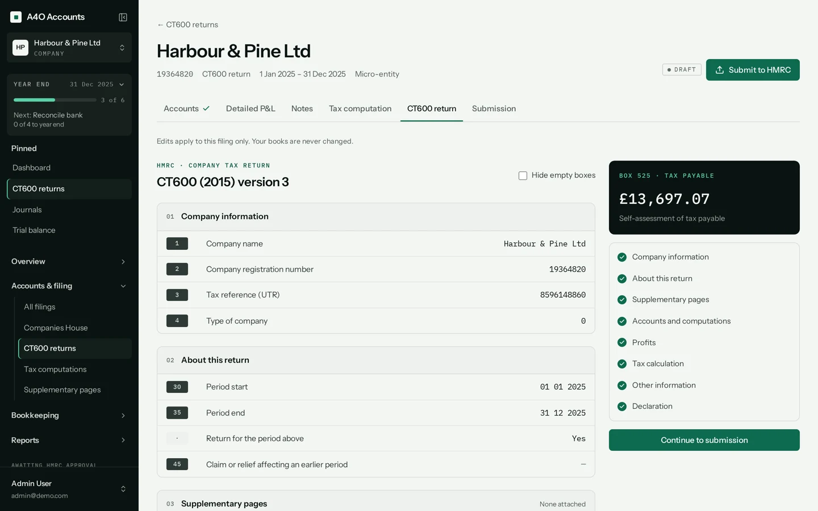Collapse the Accounts & filing section
The width and height of the screenshot is (818, 511).
click(69, 286)
